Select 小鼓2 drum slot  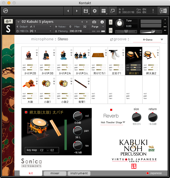pyautogui.click(x=64, y=90)
